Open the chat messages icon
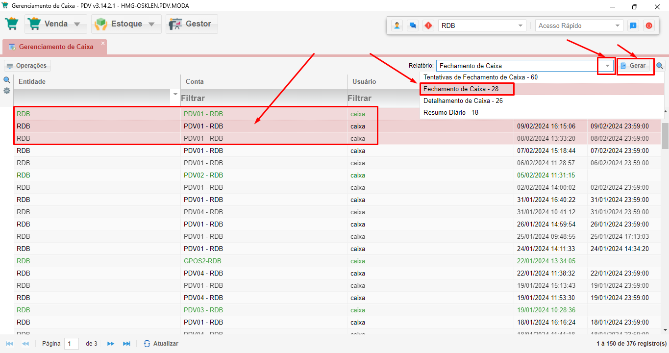Image resolution: width=669 pixels, height=353 pixels. [413, 25]
